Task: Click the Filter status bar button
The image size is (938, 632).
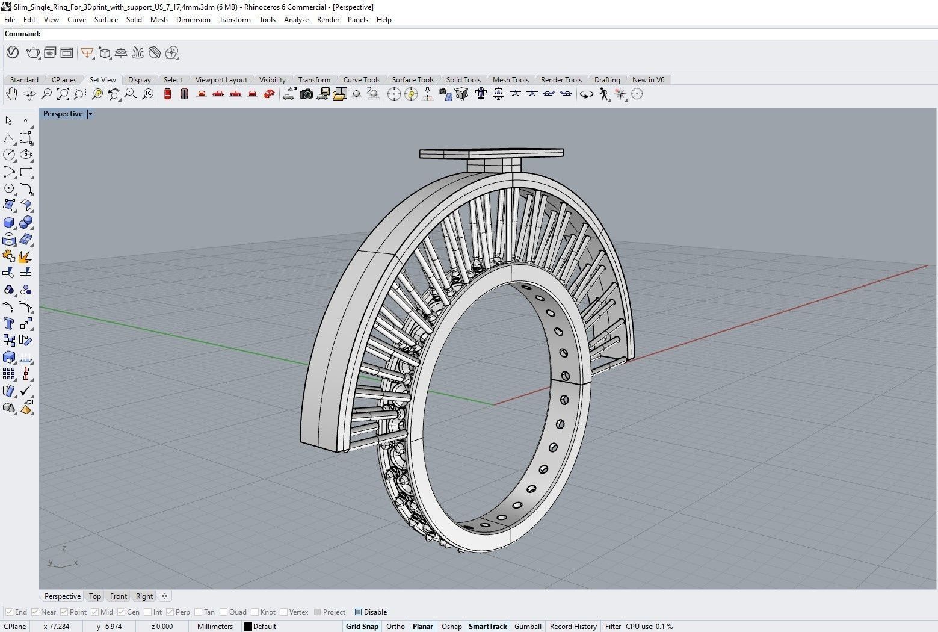Action: (x=613, y=627)
